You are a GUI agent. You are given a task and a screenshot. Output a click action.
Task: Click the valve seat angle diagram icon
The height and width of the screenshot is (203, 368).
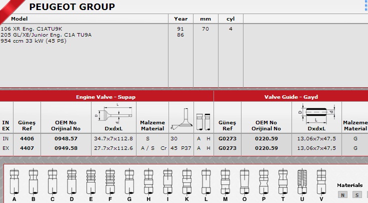coord(181,119)
